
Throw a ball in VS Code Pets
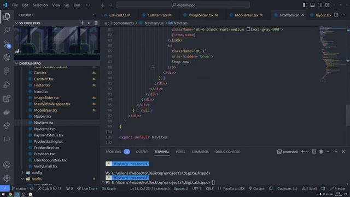89,23
